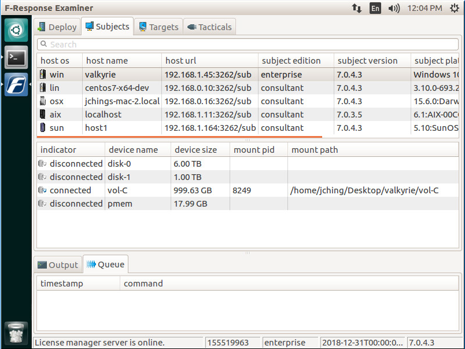Click the Search field

pos(248,44)
